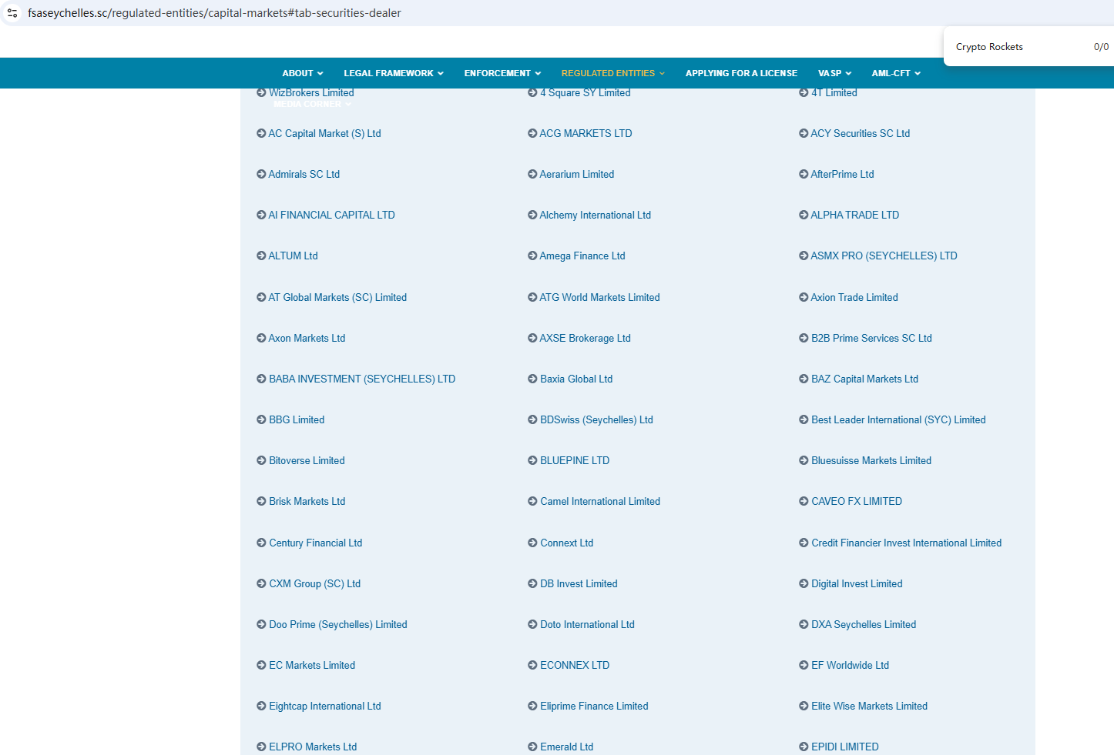The width and height of the screenshot is (1114, 755).
Task: Click the arrow icon beside Bluesuisse Markets Limited
Action: point(804,460)
